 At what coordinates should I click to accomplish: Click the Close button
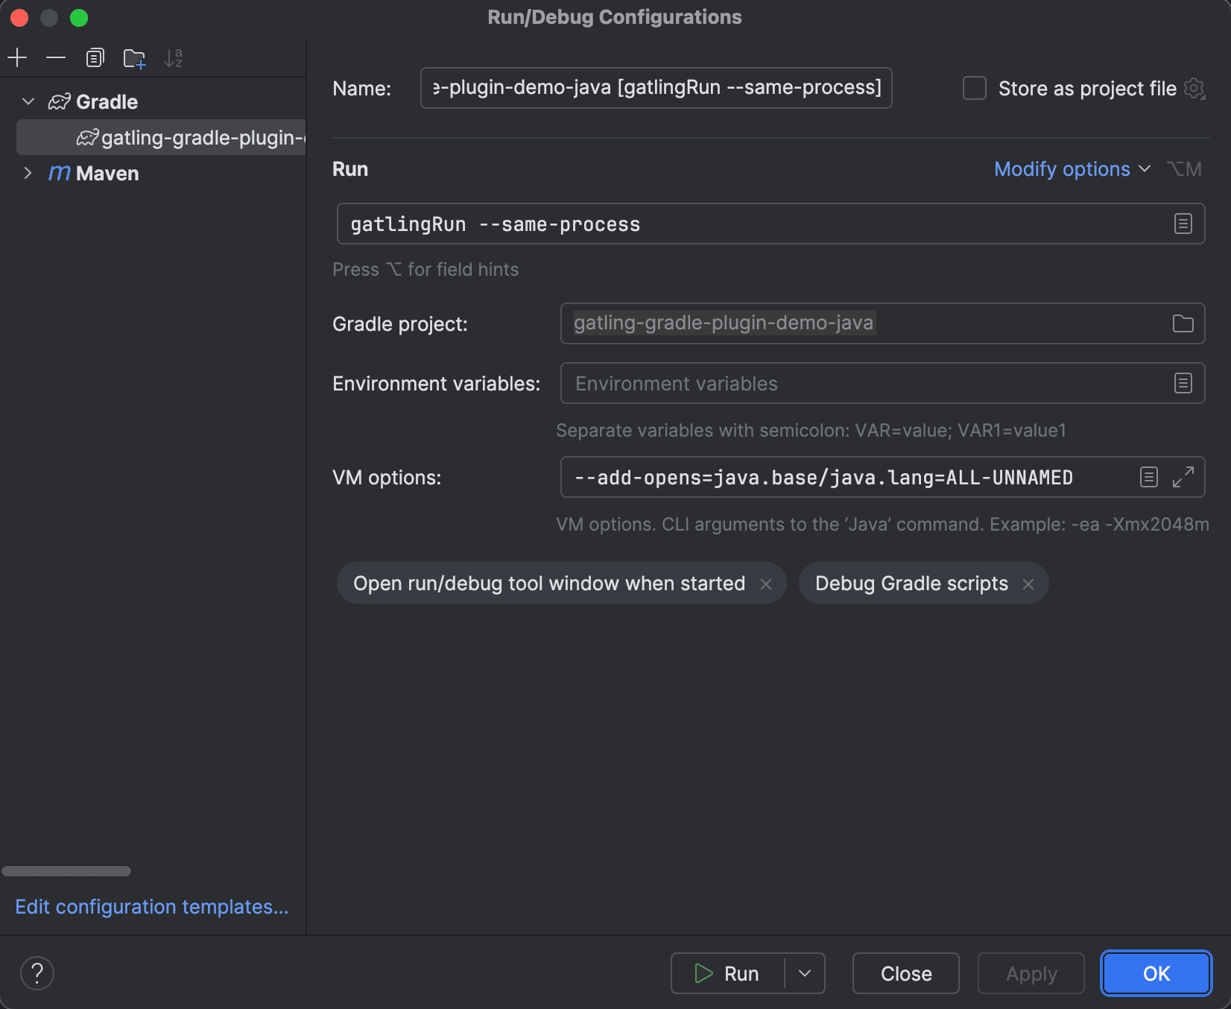906,973
